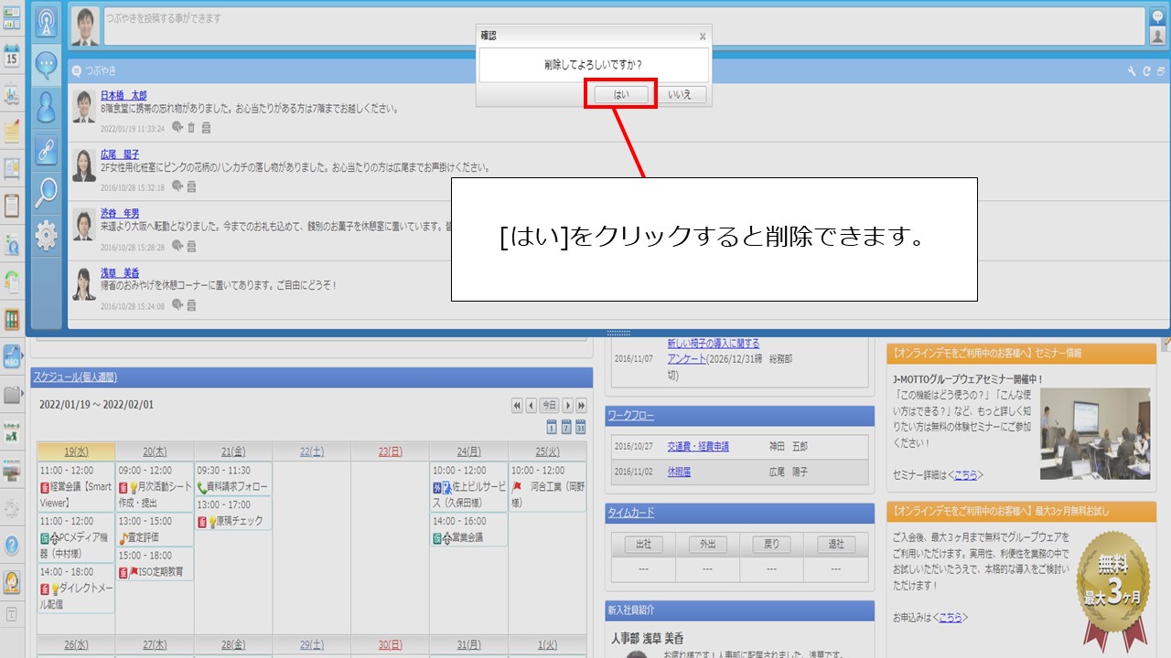The width and height of the screenshot is (1171, 658).
Task: Switch schedule to 1-day view icon
Action: click(552, 427)
